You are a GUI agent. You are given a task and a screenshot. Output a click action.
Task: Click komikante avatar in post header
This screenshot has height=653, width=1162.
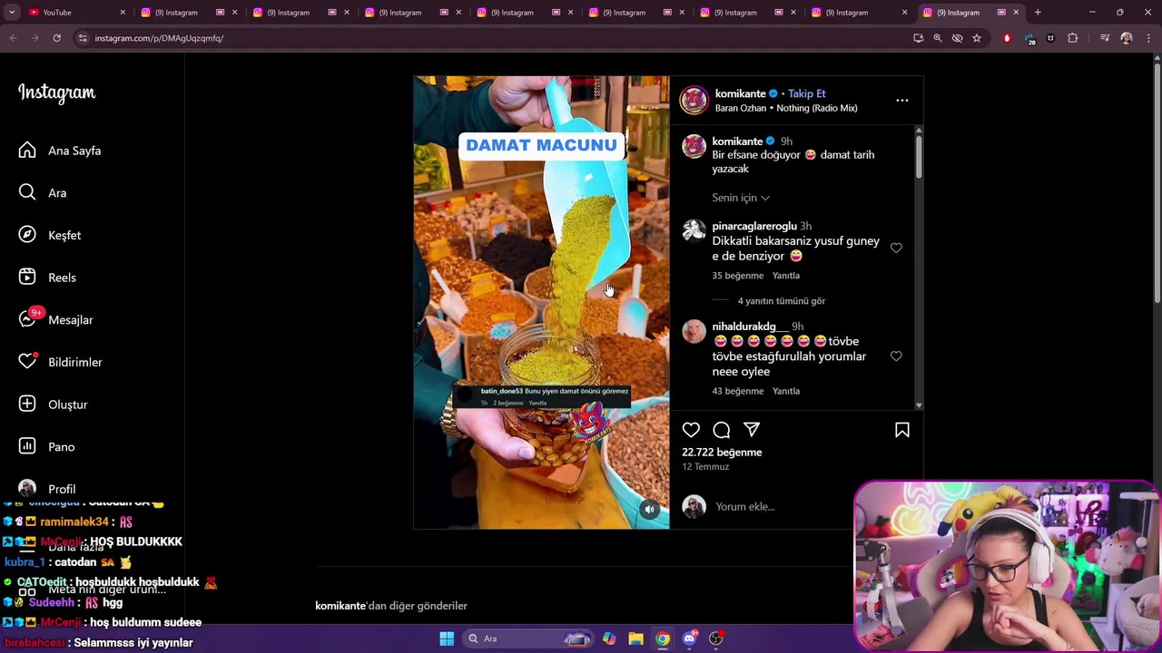tap(694, 100)
